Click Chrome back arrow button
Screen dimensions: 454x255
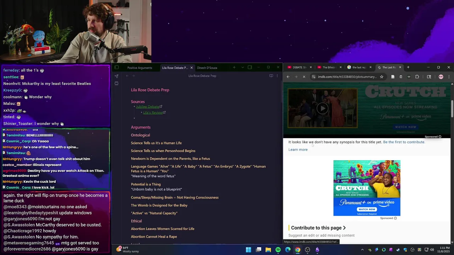point(288,77)
